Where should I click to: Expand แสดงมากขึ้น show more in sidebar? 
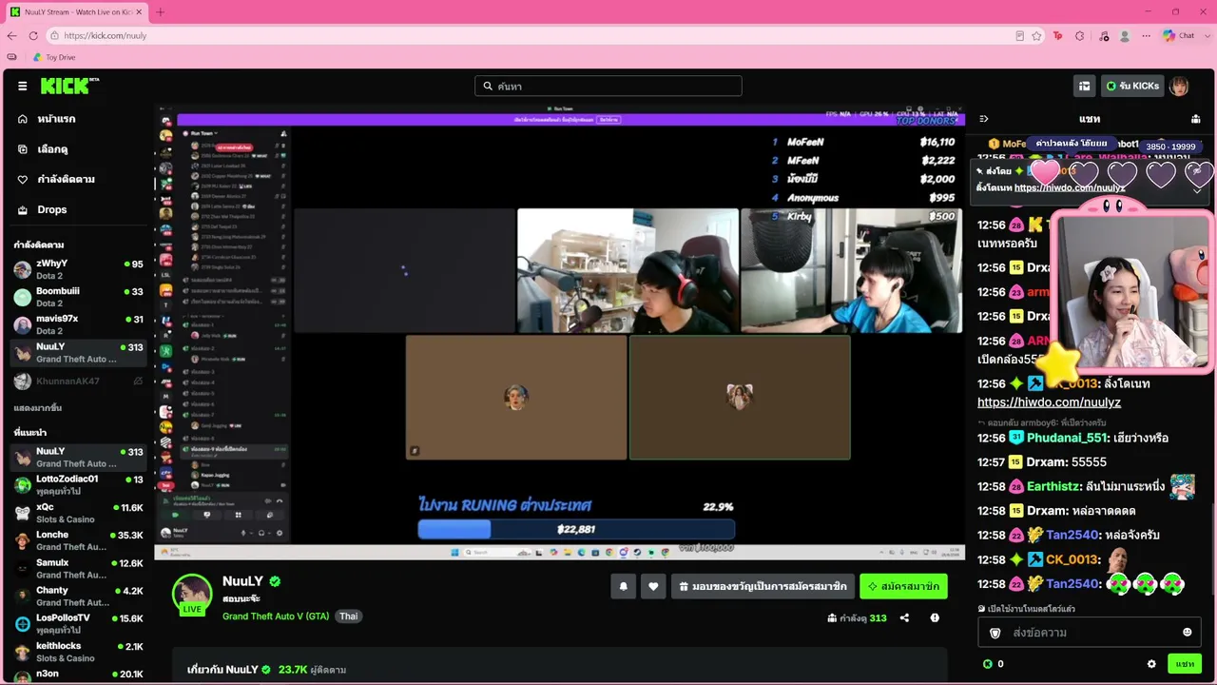[x=38, y=408]
